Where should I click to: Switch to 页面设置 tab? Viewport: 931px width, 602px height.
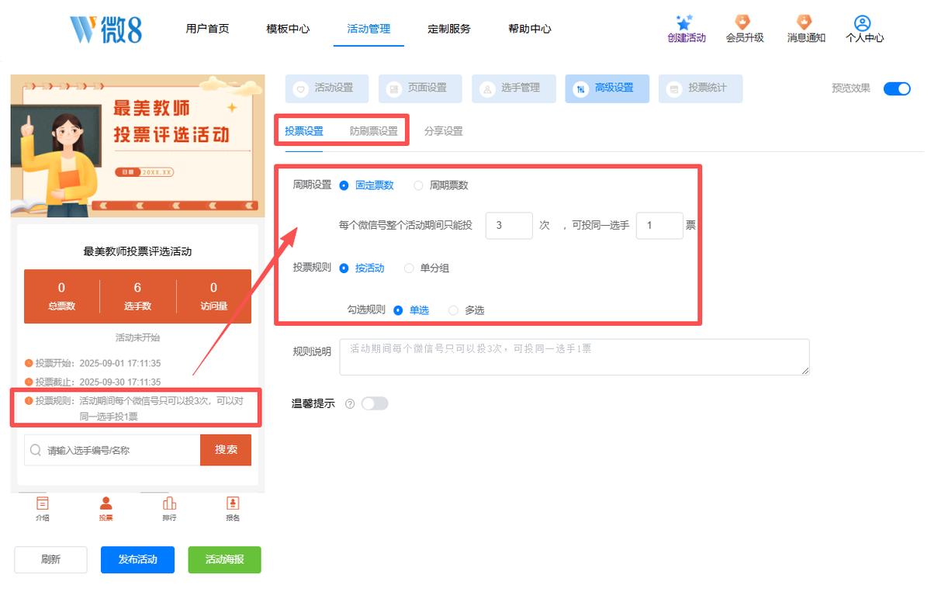point(421,88)
